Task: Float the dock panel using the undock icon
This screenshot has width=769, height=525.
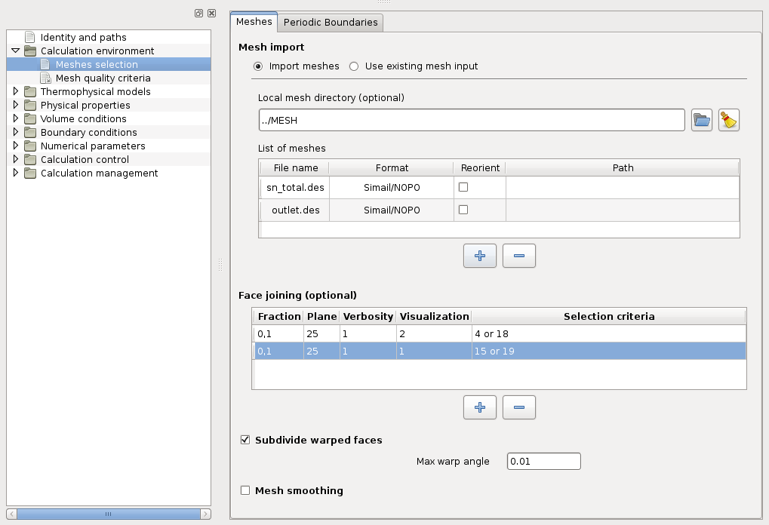Action: point(198,13)
